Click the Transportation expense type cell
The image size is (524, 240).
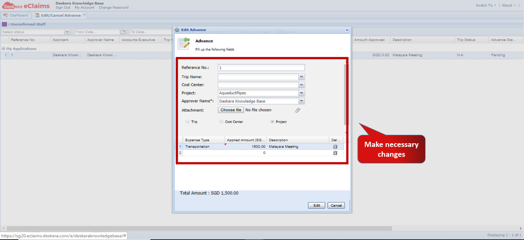[x=204, y=147]
